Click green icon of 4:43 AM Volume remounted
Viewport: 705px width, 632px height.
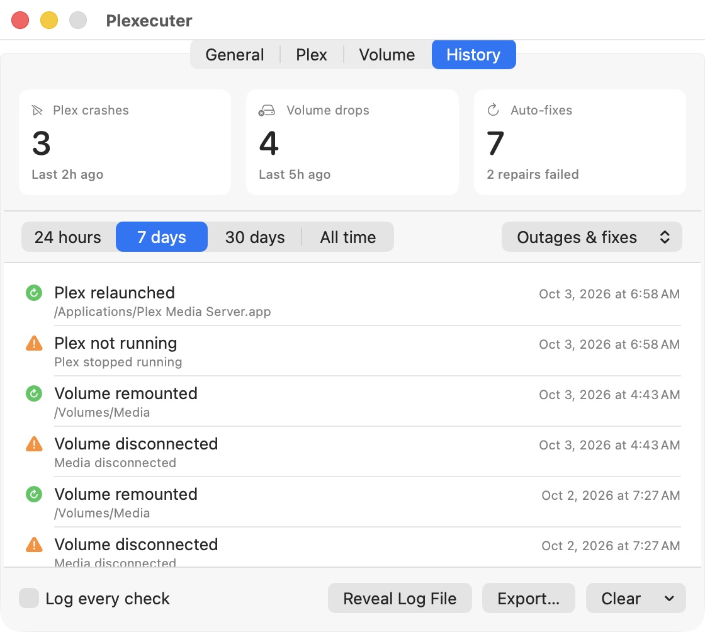point(34,393)
